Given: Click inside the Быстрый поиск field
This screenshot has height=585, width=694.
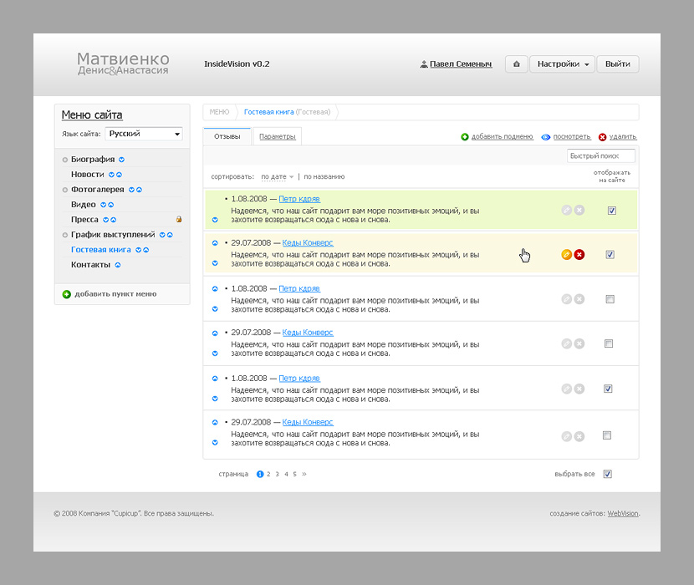Looking at the screenshot, I should coord(600,155).
